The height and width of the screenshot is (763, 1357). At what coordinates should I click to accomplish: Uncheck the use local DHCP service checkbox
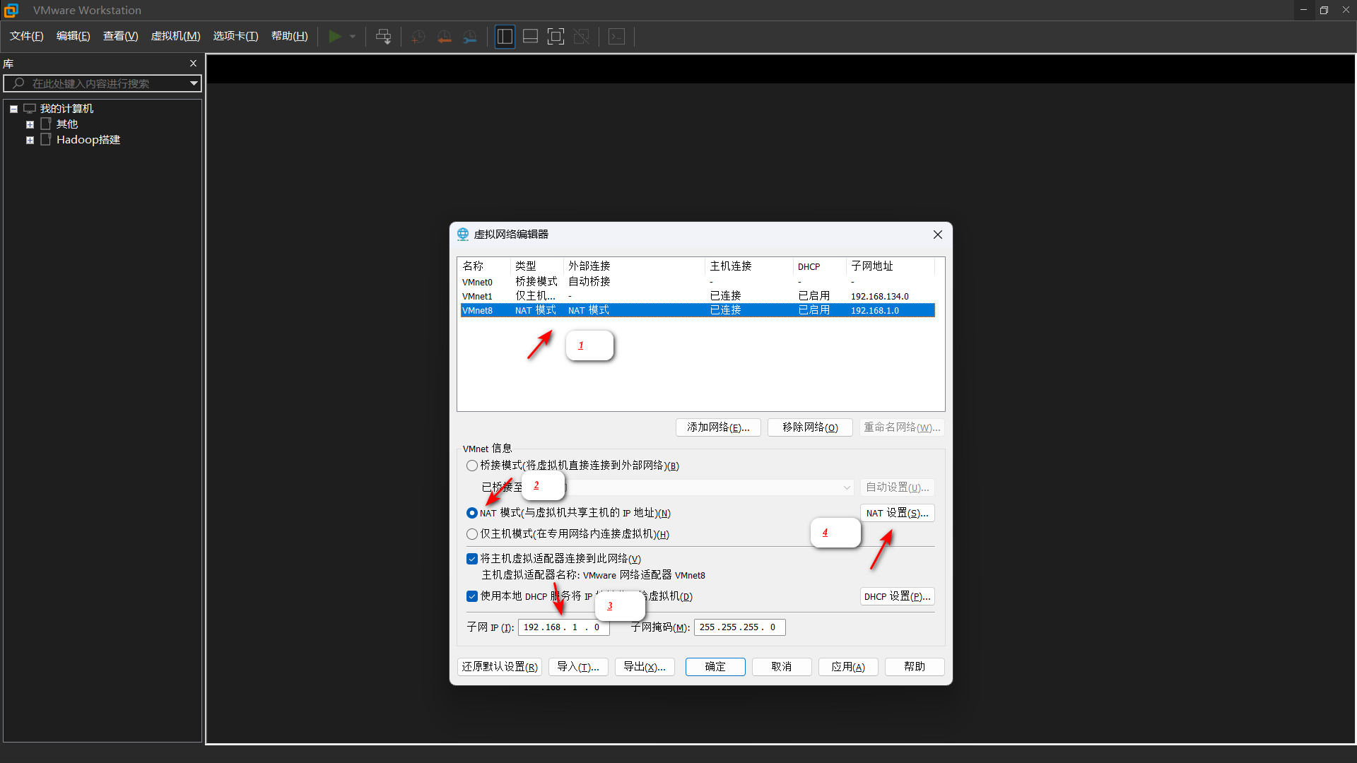pyautogui.click(x=472, y=596)
